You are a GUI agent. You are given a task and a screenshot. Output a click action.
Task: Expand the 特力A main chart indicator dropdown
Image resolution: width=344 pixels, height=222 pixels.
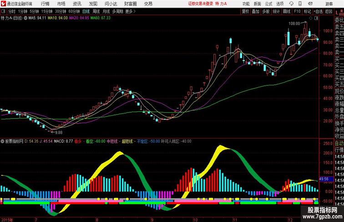[25, 18]
